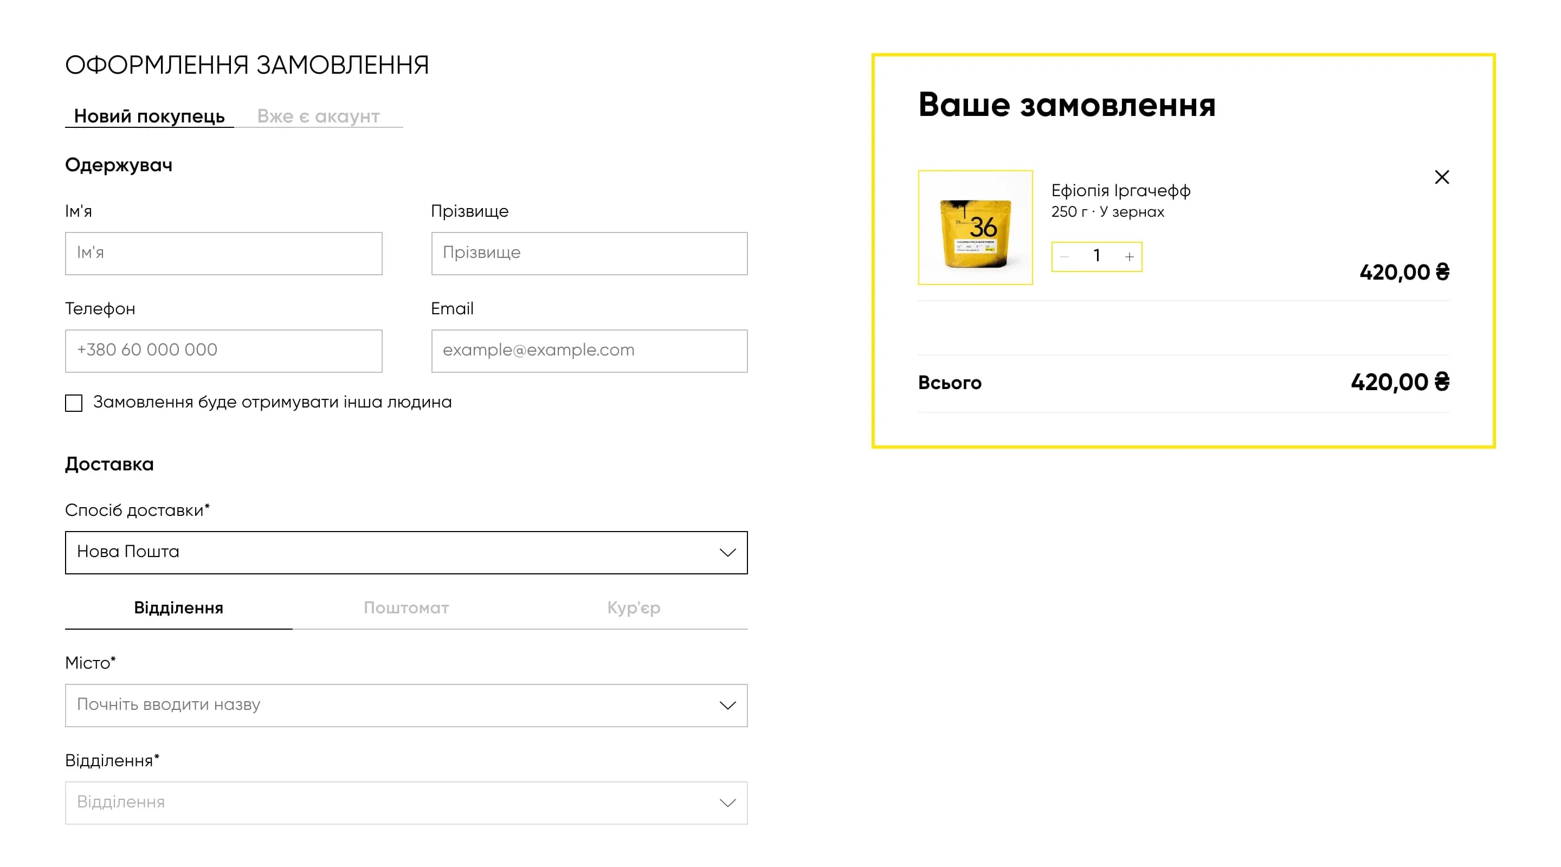Click the quantity value 1
This screenshot has height=867, width=1561.
[1096, 256]
